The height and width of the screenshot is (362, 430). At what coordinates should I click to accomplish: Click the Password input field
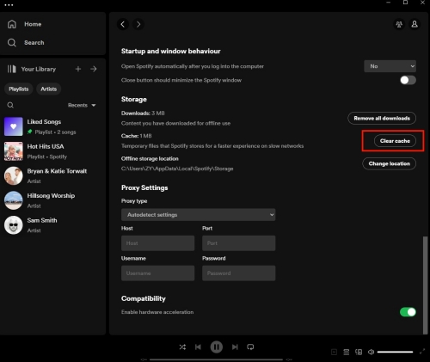point(239,273)
